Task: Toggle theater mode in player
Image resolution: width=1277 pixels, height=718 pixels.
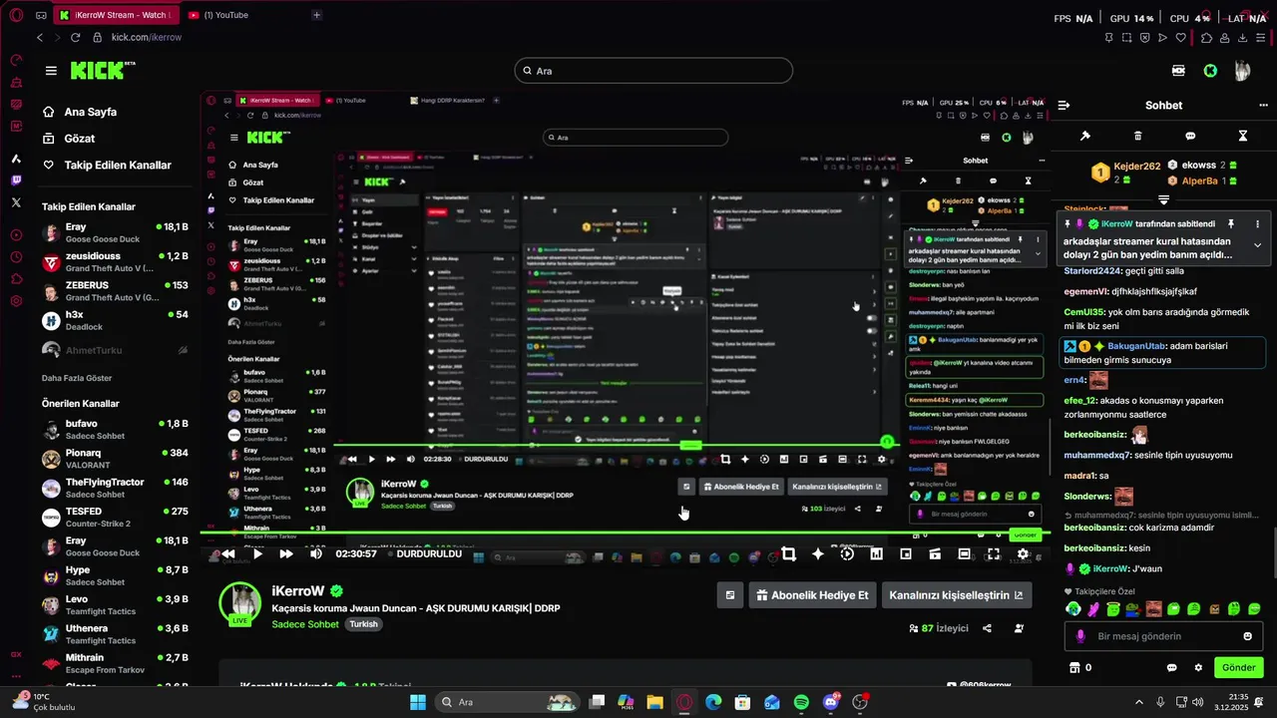Action: (965, 553)
